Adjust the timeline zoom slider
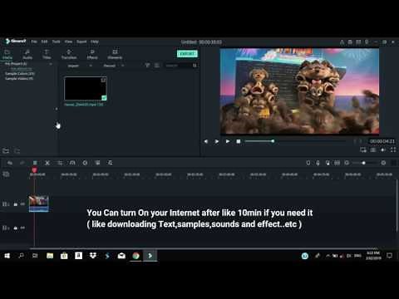 click(364, 163)
